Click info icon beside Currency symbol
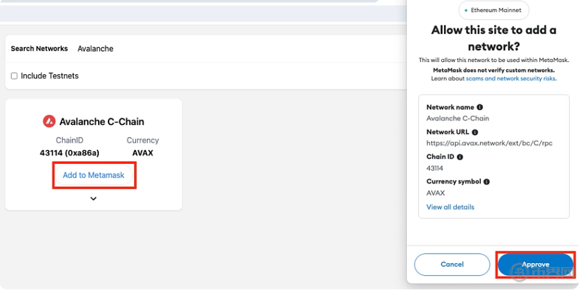The image size is (582, 290). (486, 182)
